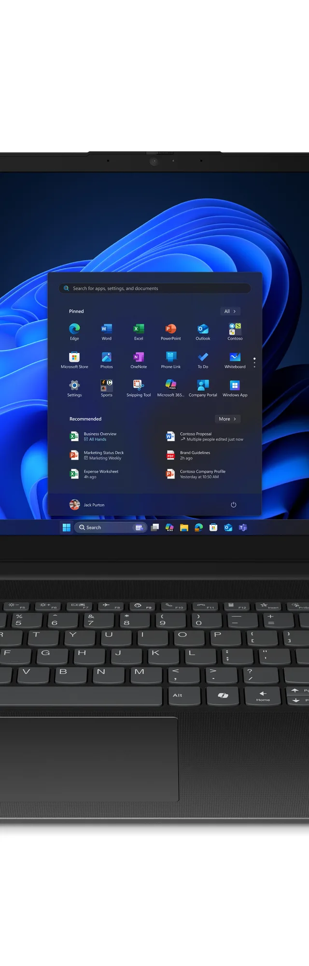This screenshot has height=966, width=309.
Task: Open File Explorer from the taskbar
Action: click(x=184, y=527)
